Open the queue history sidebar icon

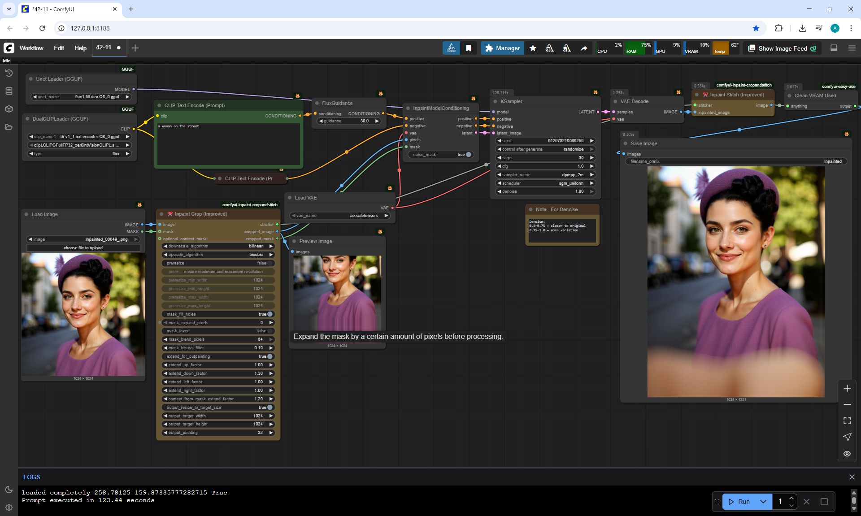[x=9, y=73]
